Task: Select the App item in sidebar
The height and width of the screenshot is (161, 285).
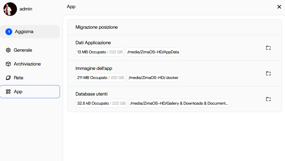Action: point(30,91)
